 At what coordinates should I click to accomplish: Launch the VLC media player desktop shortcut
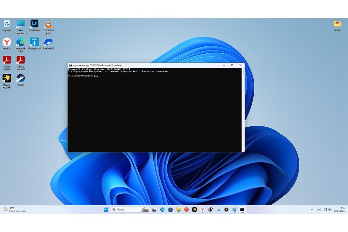(x=48, y=27)
